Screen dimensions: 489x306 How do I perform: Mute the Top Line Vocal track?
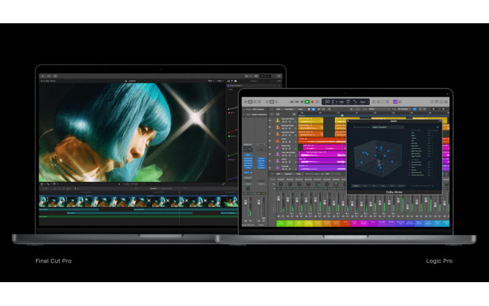coord(283,122)
